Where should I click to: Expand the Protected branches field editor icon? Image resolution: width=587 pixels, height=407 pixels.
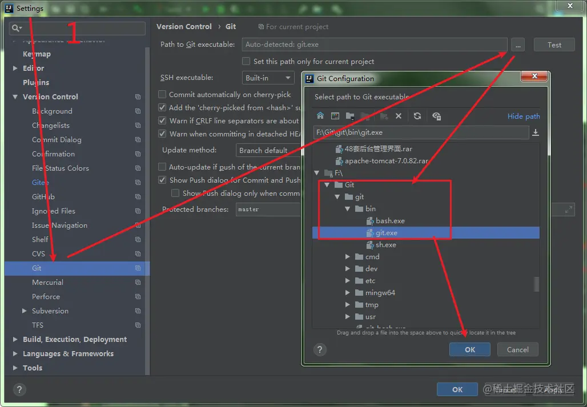click(x=569, y=209)
